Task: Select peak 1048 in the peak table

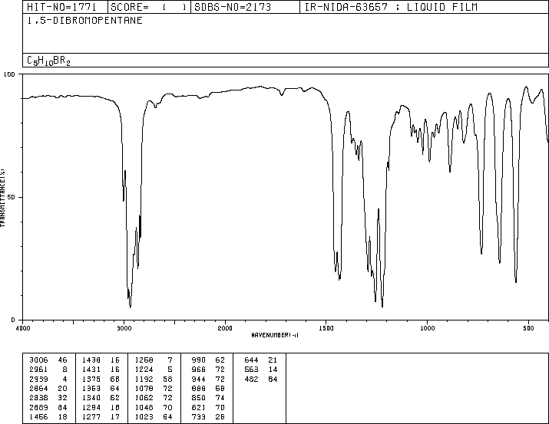Action: (x=144, y=407)
